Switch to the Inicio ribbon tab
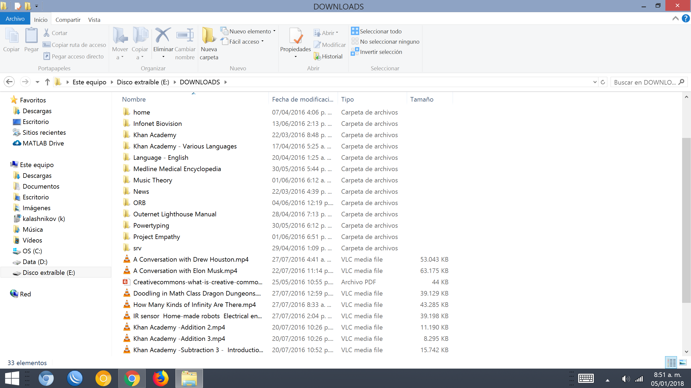This screenshot has width=691, height=388. coord(41,20)
